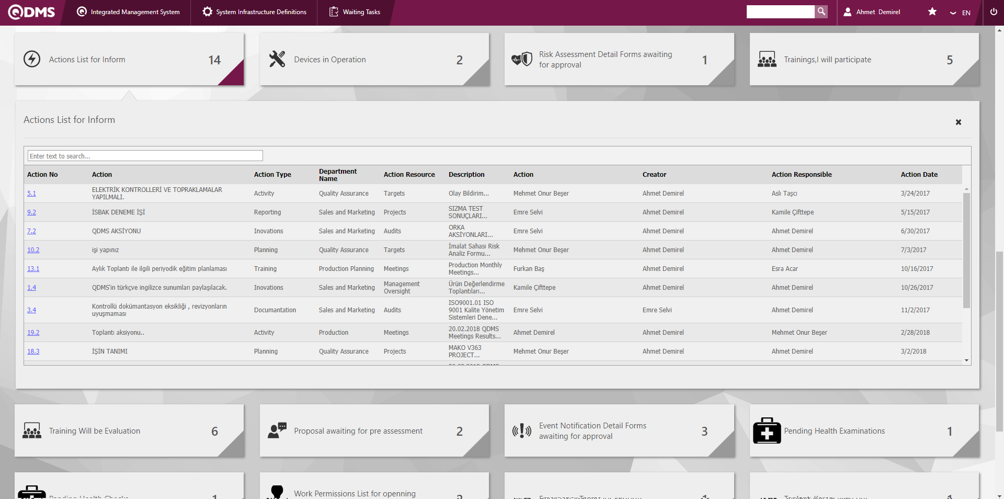
Task: Click the Trainings, I will participate icon
Action: [x=767, y=59]
